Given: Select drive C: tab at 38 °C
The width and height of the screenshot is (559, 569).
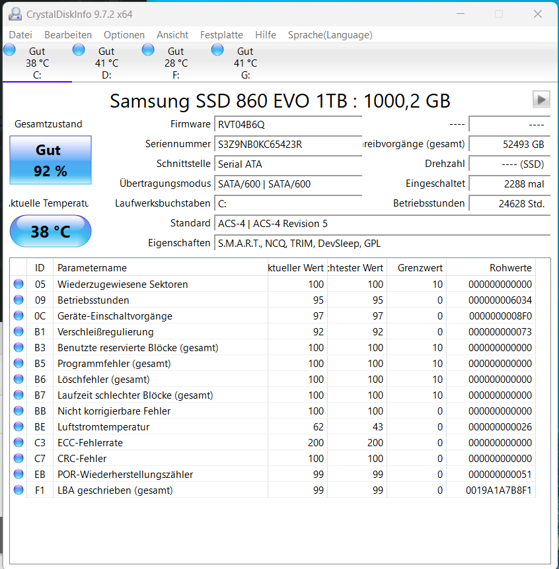Looking at the screenshot, I should pos(37,63).
